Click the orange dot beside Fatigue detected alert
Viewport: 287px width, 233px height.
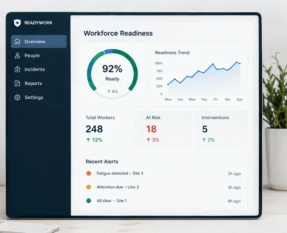pos(89,173)
